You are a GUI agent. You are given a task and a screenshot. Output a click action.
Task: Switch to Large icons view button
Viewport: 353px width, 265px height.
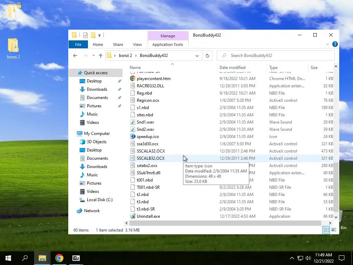tap(334, 229)
